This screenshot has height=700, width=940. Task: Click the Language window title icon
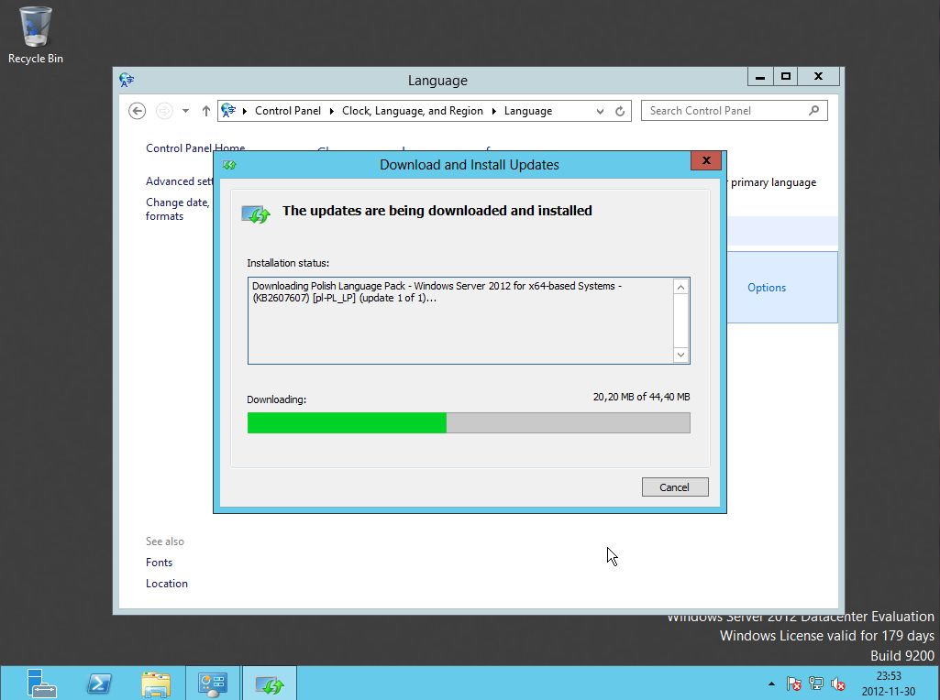tap(127, 80)
